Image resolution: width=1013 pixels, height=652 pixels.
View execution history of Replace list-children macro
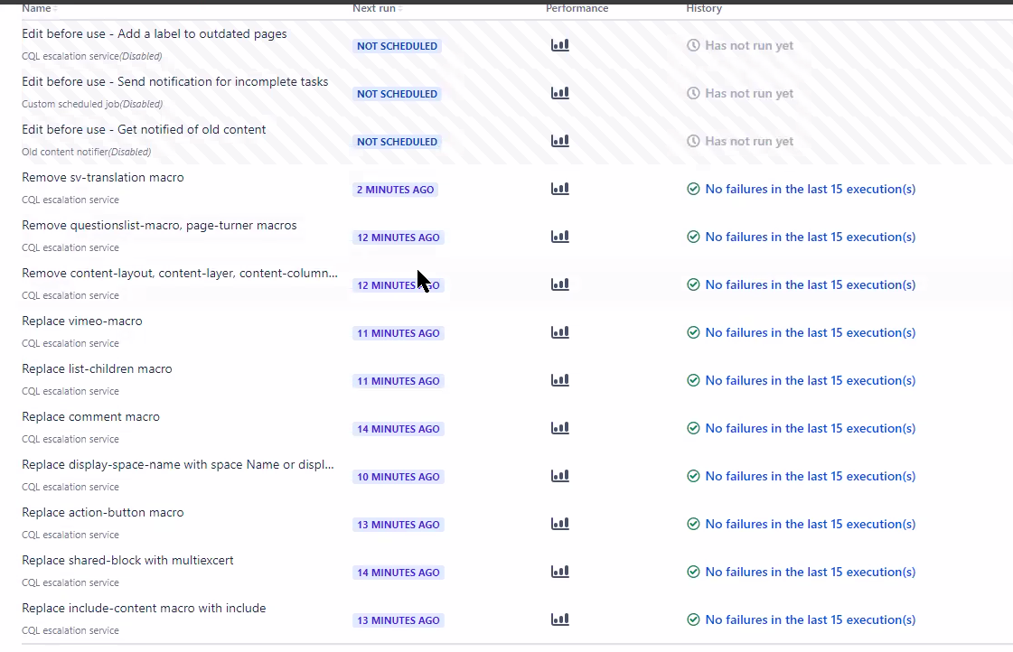pos(811,379)
